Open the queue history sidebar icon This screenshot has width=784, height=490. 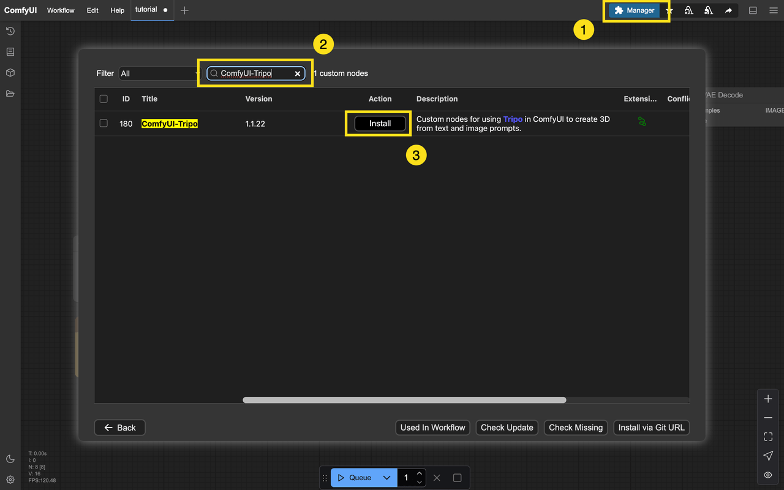point(10,31)
